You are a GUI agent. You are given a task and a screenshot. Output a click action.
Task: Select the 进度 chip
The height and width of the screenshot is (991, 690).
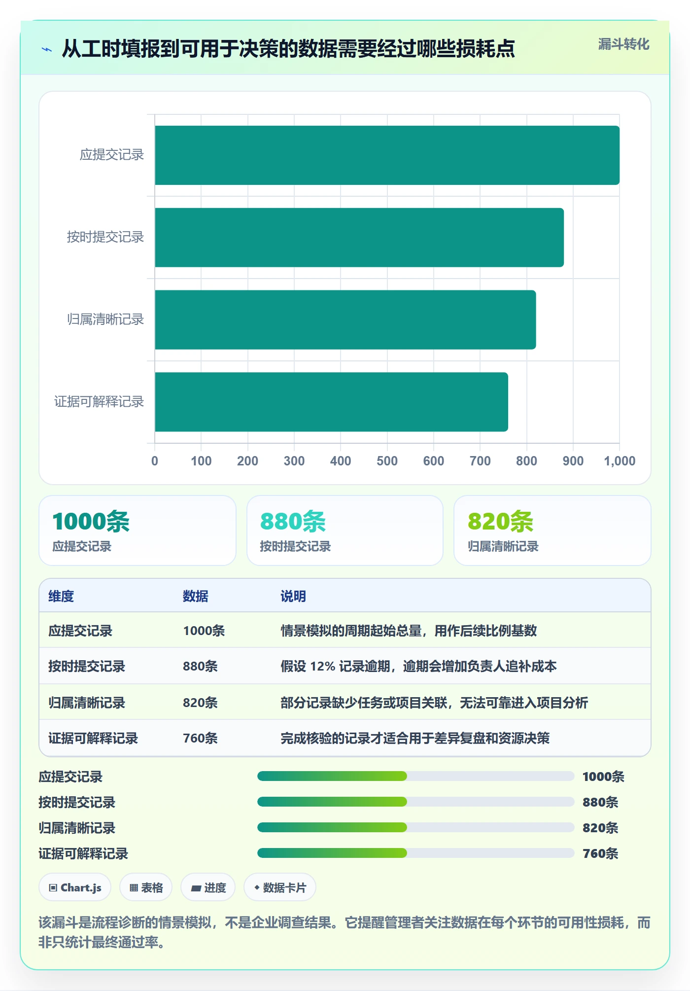208,887
